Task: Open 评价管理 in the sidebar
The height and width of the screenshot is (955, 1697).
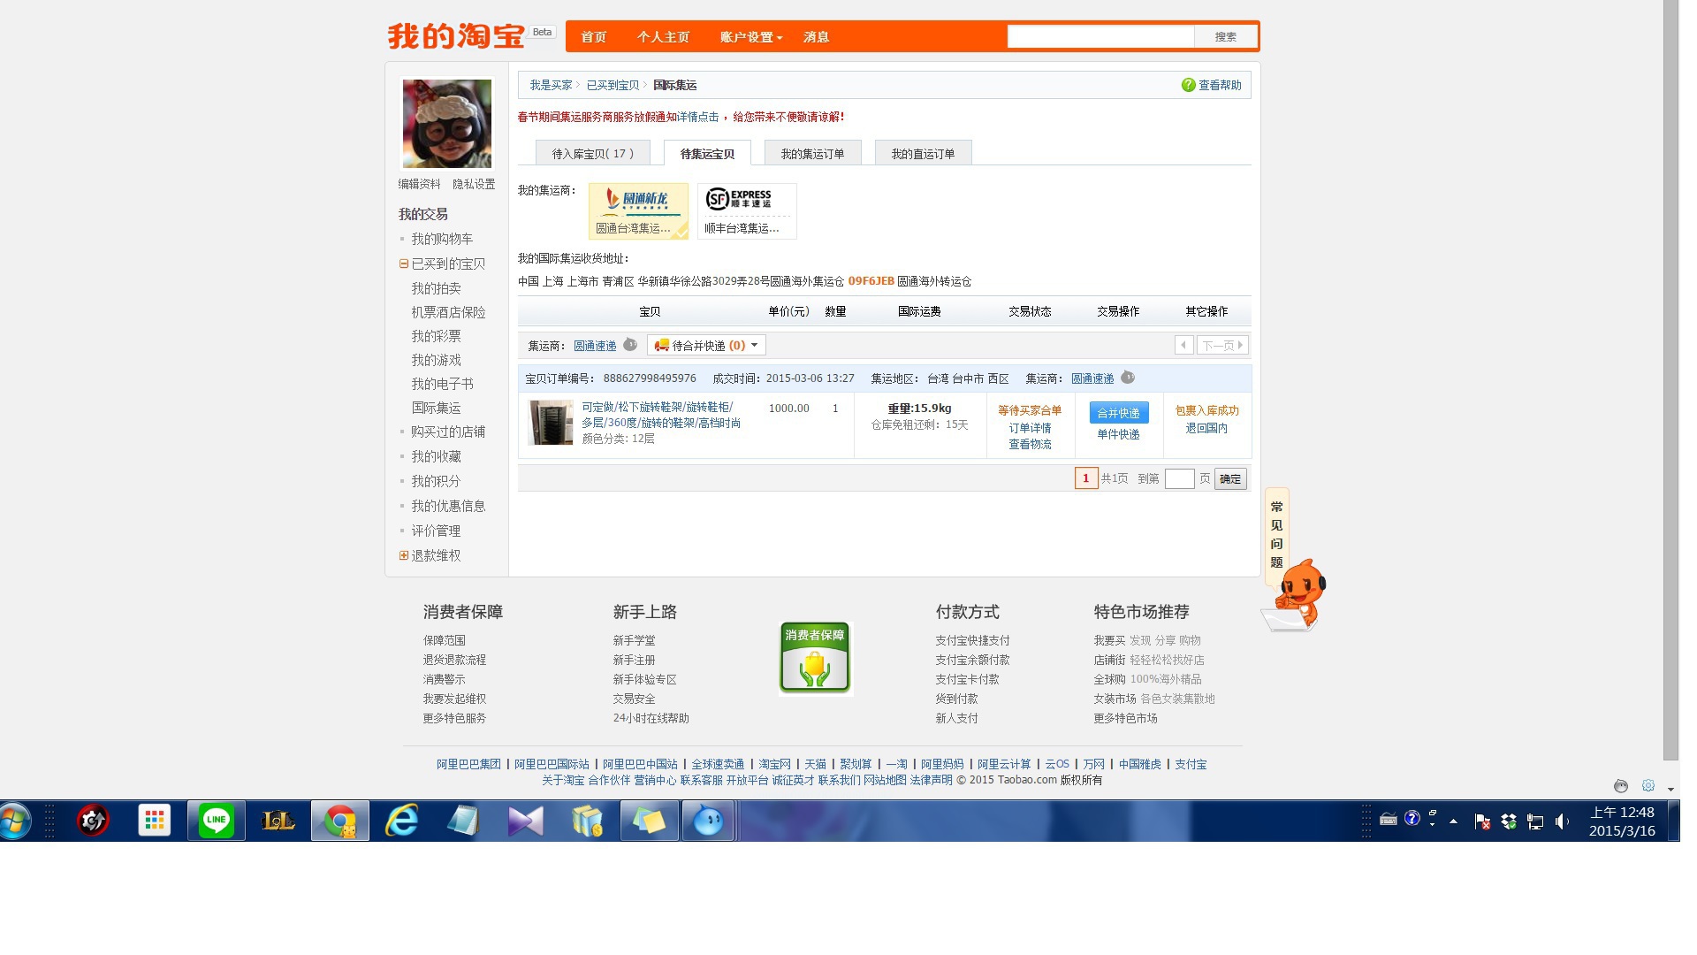Action: tap(436, 531)
